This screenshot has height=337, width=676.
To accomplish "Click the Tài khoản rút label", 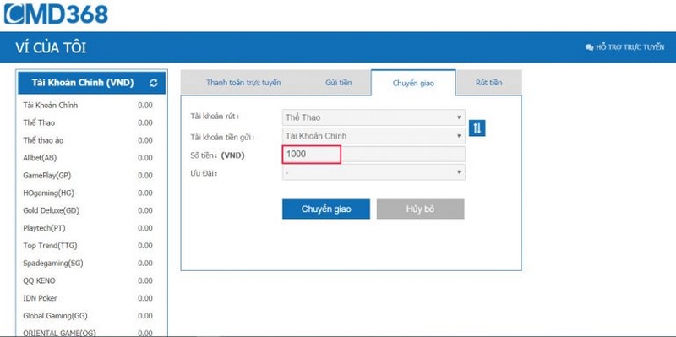I will (x=215, y=117).
